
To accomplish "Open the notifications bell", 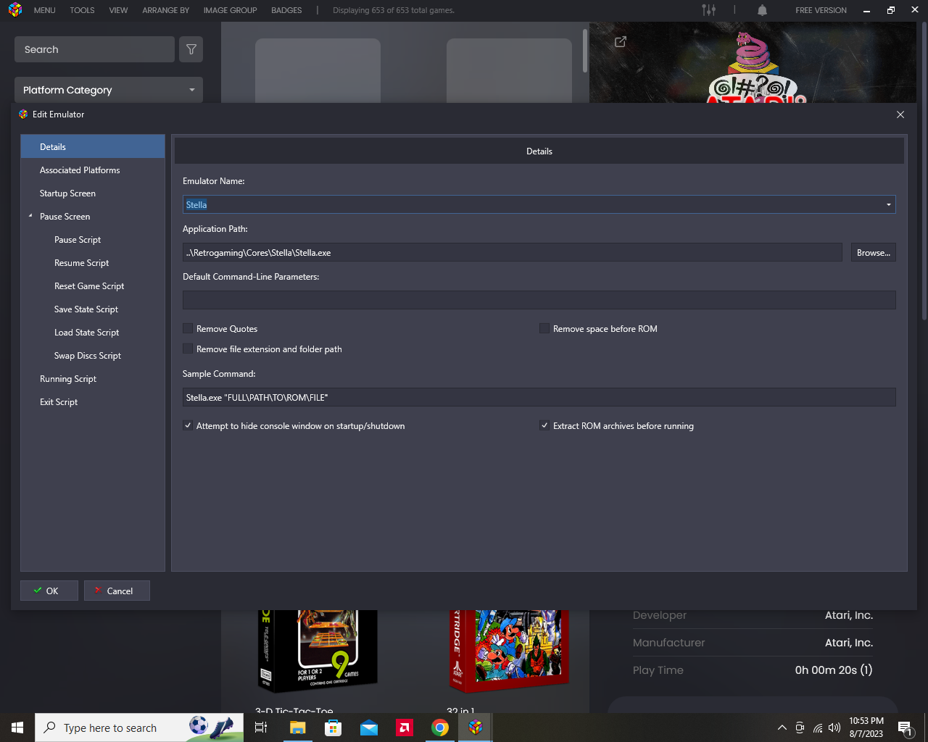I will pyautogui.click(x=762, y=10).
